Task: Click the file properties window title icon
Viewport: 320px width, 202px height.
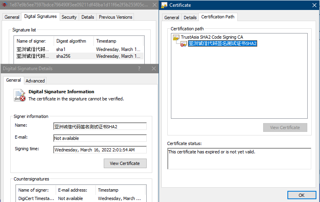Action: coord(4,4)
